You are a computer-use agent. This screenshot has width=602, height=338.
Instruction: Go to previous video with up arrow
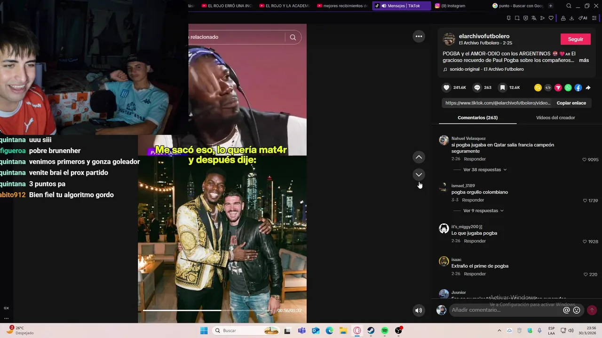[419, 157]
